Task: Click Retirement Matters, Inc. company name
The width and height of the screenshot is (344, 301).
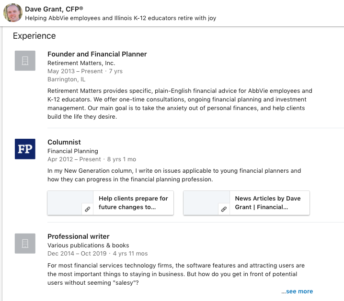Action: click(x=81, y=63)
